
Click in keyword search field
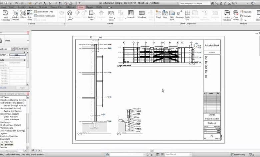coord(195,3)
